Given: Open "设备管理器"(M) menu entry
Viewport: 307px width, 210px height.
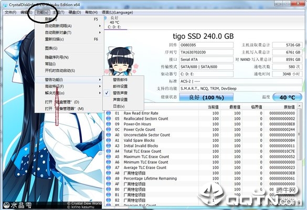Looking at the screenshot, I should tap(69, 109).
